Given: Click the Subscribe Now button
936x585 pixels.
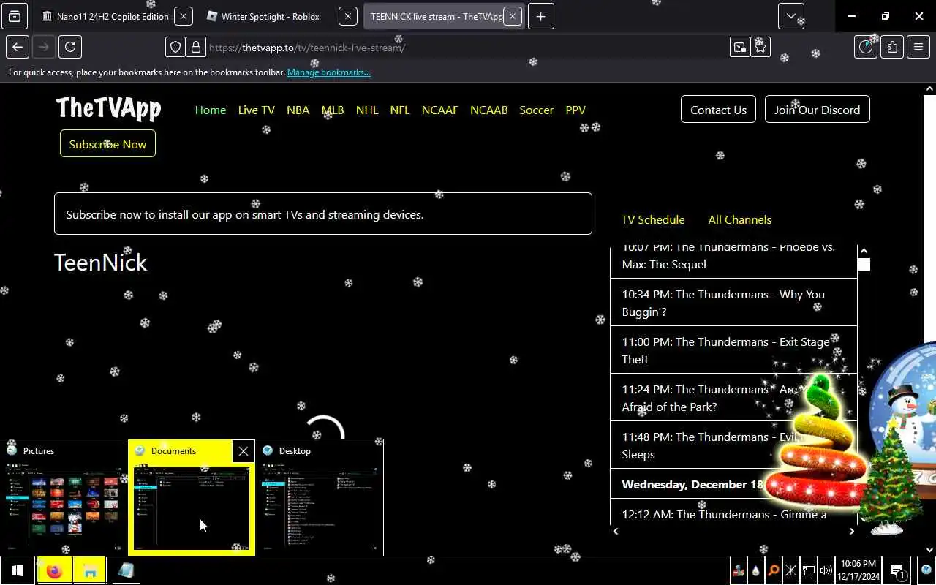Looking at the screenshot, I should point(107,144).
